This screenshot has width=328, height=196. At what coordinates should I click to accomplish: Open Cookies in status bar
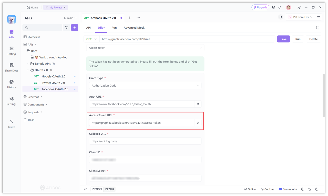pyautogui.click(x=267, y=189)
